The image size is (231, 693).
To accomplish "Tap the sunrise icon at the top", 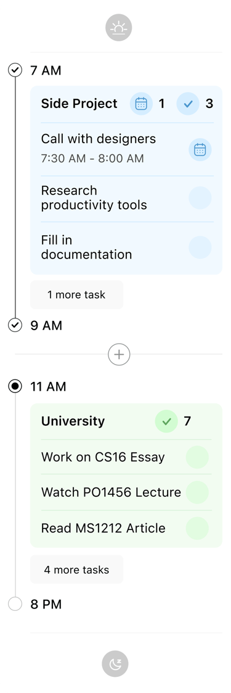I will 119,28.
